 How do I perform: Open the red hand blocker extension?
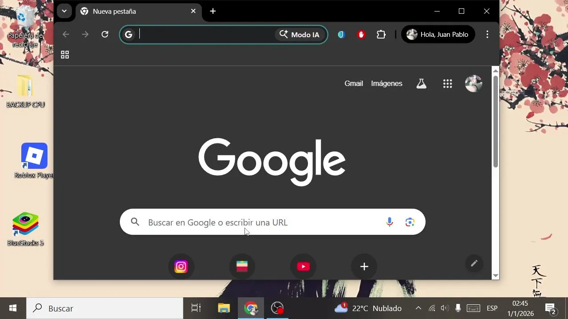[361, 35]
